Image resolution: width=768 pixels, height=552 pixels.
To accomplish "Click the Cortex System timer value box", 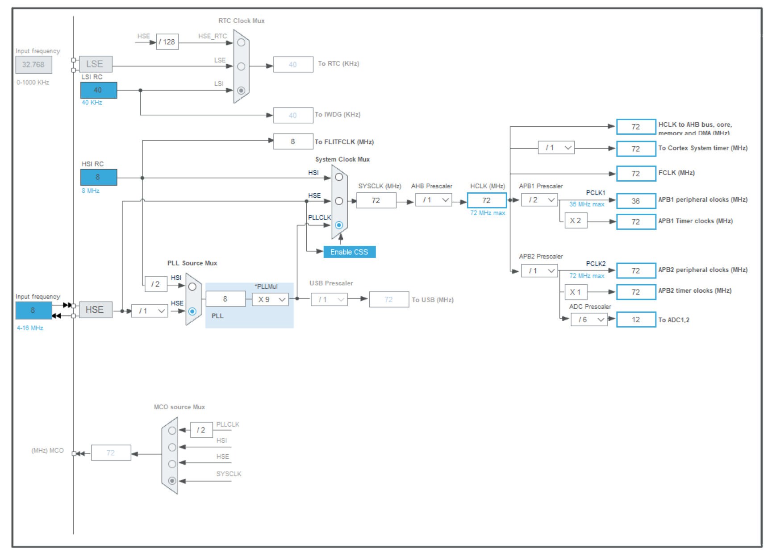I will 636,149.
